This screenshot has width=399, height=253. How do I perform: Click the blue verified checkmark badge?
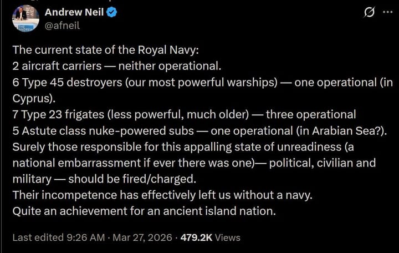[111, 12]
